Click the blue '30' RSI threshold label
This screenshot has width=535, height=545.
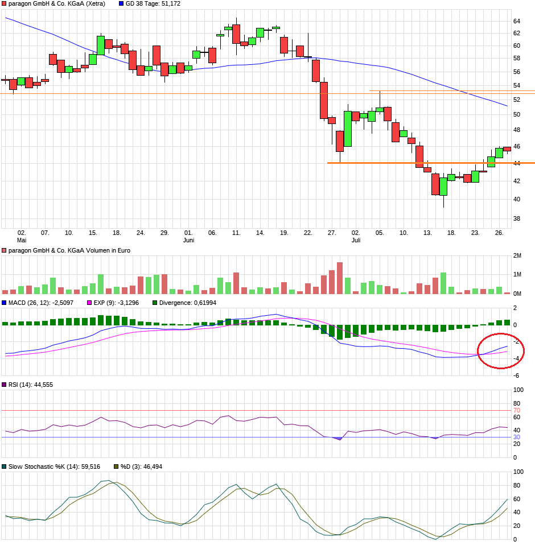pyautogui.click(x=517, y=437)
